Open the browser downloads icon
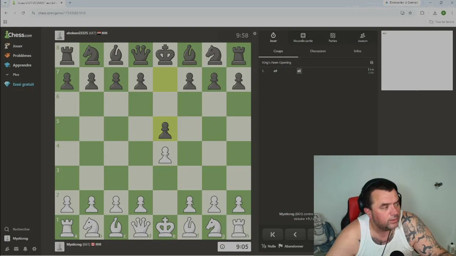 [x=435, y=13]
